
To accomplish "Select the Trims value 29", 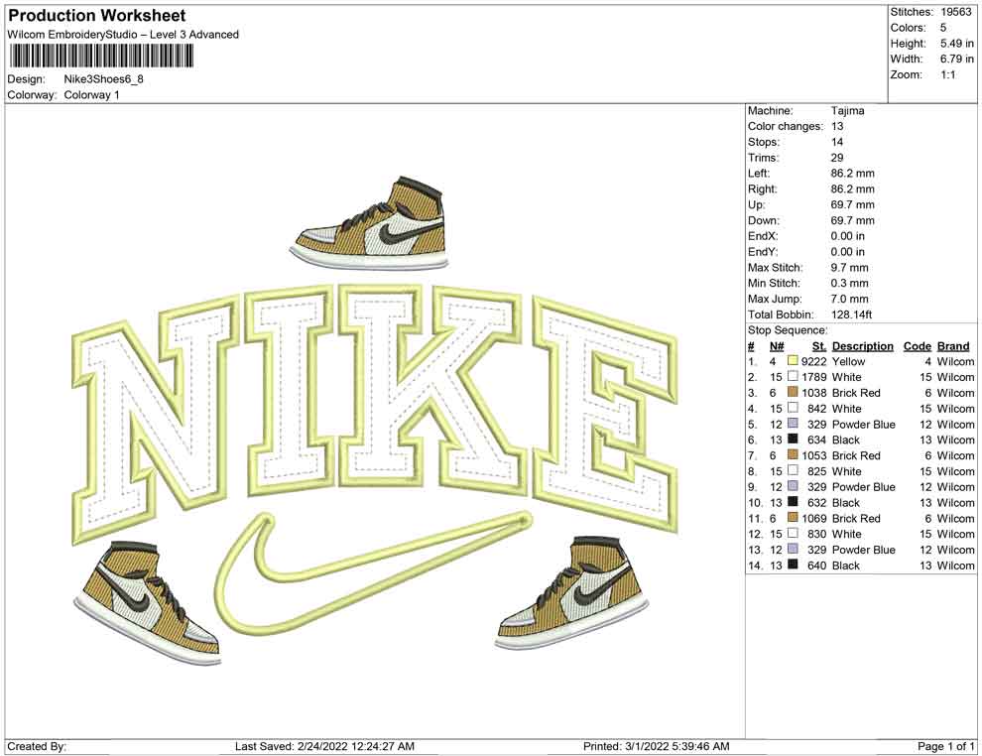I will pos(837,157).
